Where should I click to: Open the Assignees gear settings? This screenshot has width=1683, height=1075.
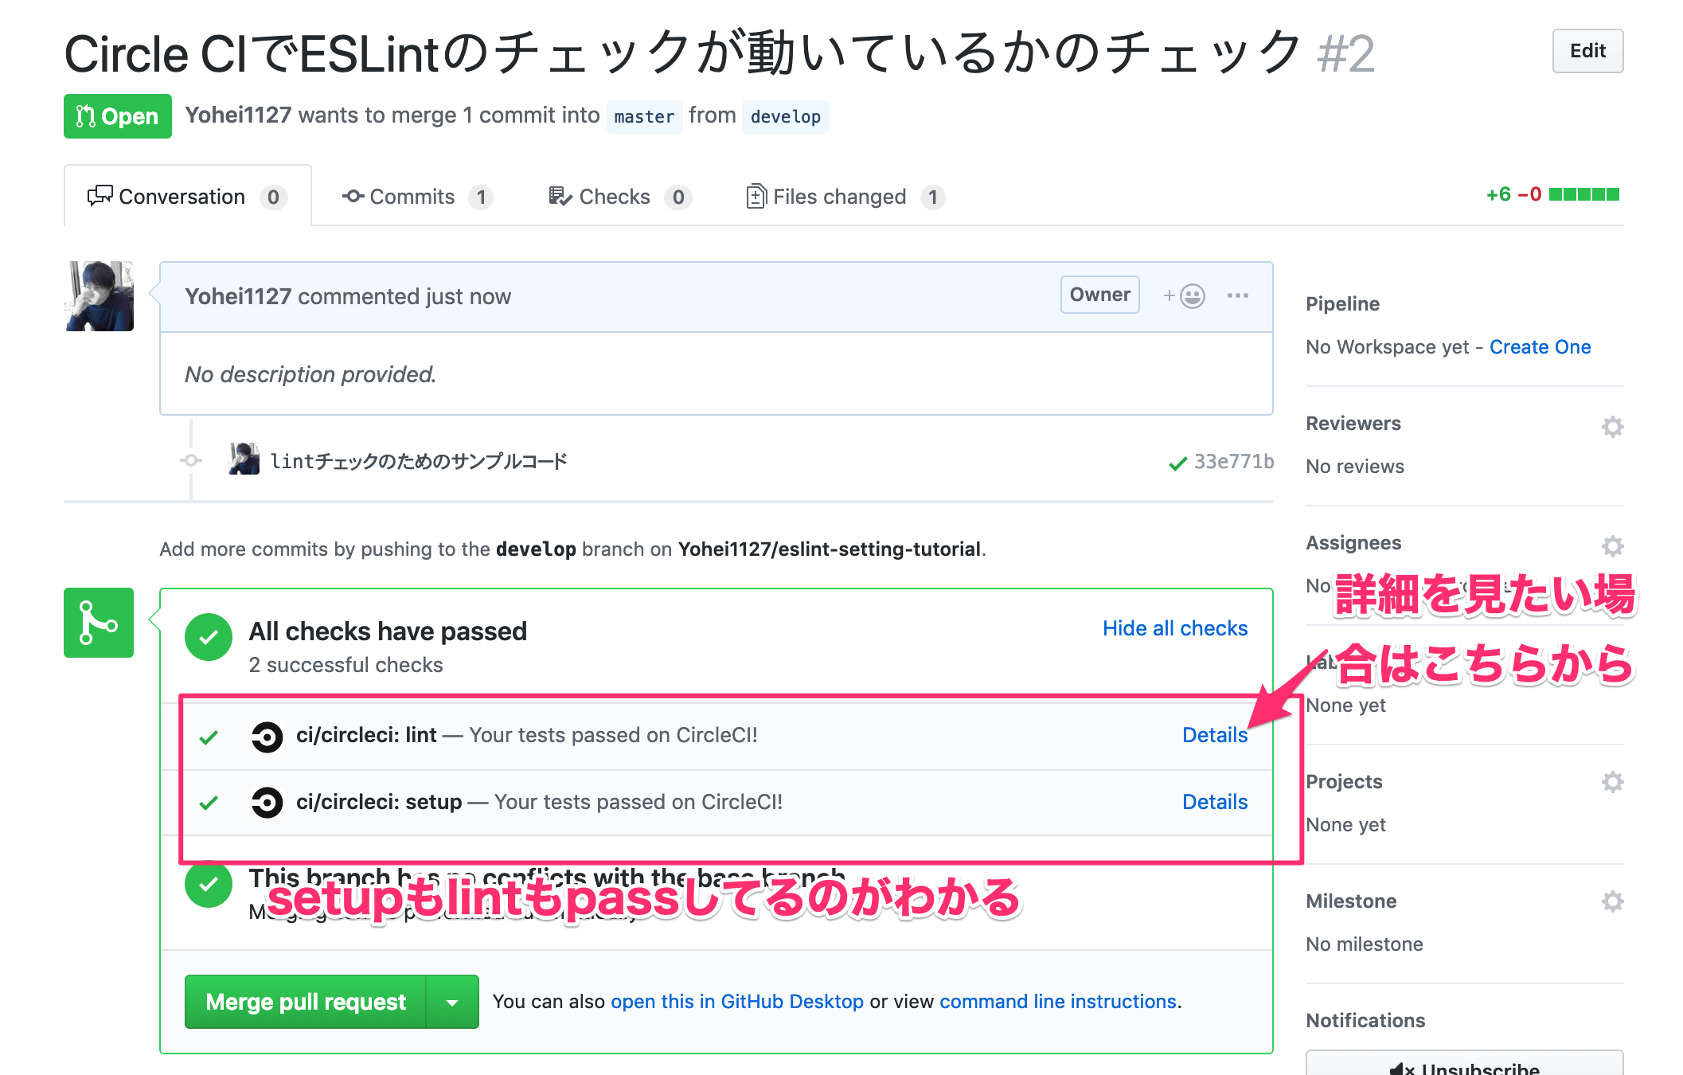pos(1612,546)
